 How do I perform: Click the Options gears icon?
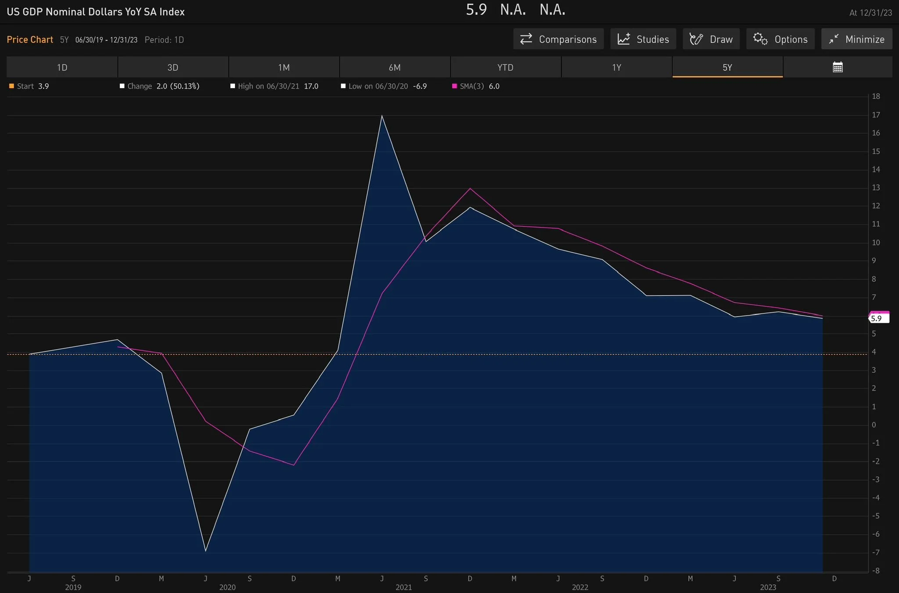click(x=760, y=39)
